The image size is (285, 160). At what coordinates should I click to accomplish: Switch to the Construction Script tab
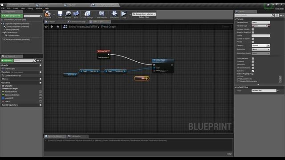pos(77,22)
